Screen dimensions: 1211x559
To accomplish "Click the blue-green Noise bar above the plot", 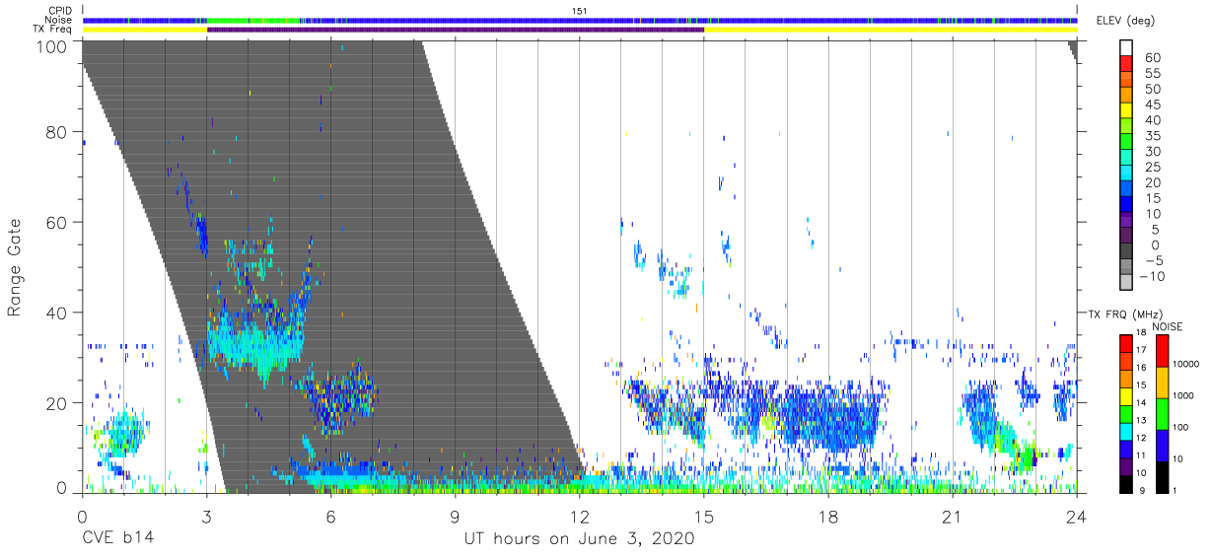I will (x=580, y=20).
